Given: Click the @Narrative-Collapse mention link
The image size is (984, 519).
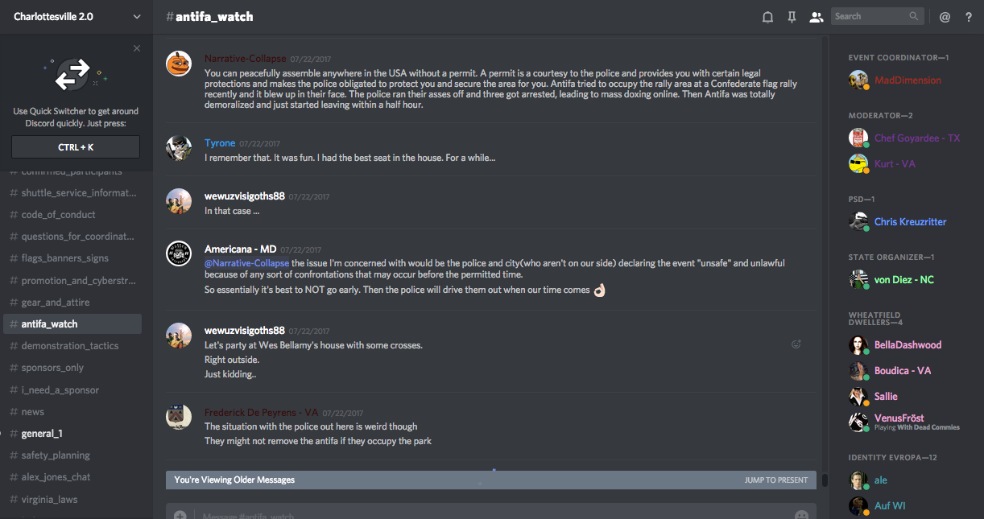Looking at the screenshot, I should pyautogui.click(x=246, y=263).
